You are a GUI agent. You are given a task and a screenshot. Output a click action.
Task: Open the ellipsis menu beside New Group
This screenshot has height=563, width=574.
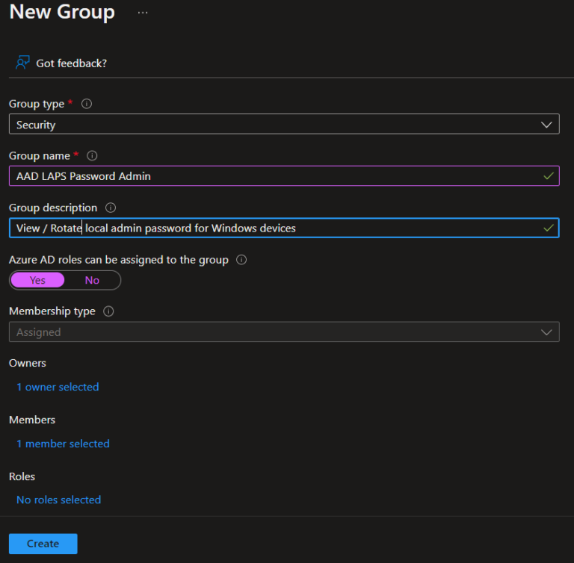(143, 13)
